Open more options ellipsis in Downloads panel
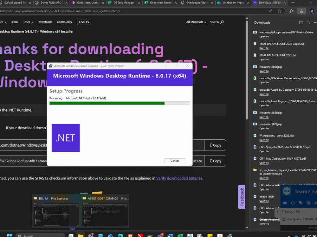The width and height of the screenshot is (317, 237). tap(315, 22)
